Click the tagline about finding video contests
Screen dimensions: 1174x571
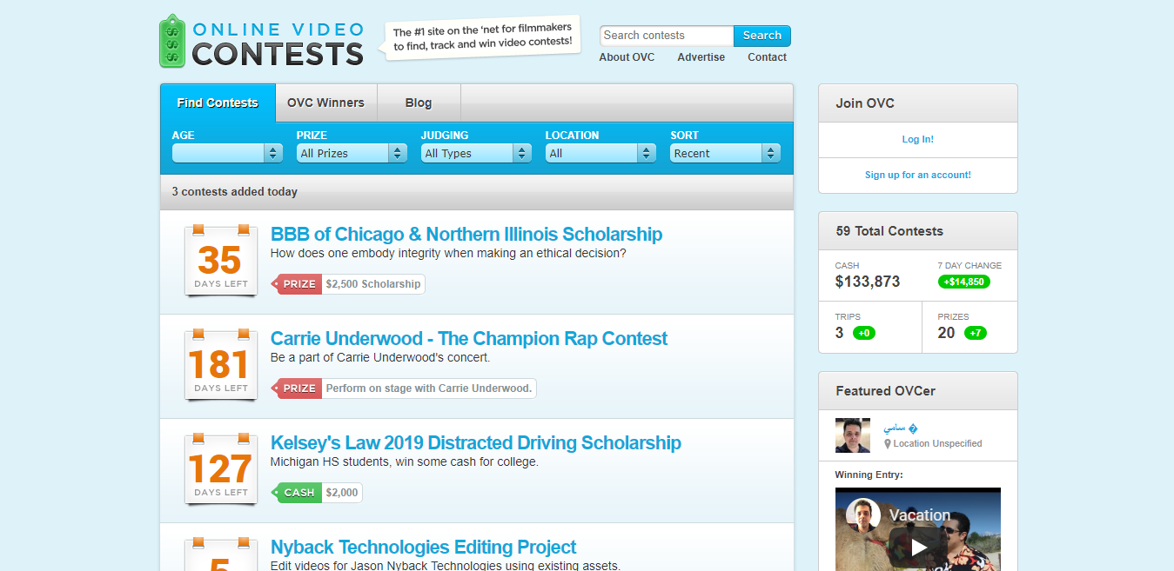point(482,38)
